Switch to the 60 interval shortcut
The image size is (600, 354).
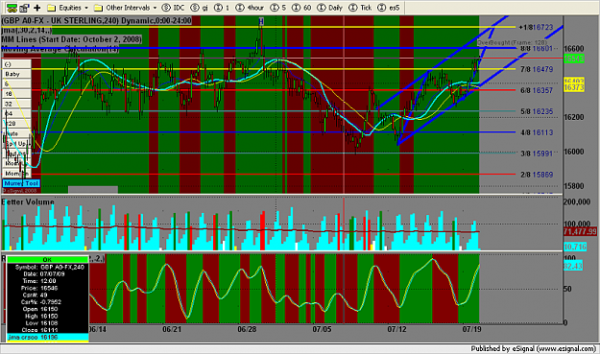click(301, 8)
